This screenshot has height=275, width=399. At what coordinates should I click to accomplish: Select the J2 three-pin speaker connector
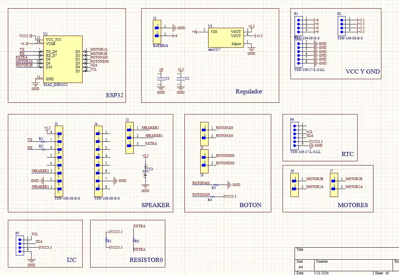[130, 138]
